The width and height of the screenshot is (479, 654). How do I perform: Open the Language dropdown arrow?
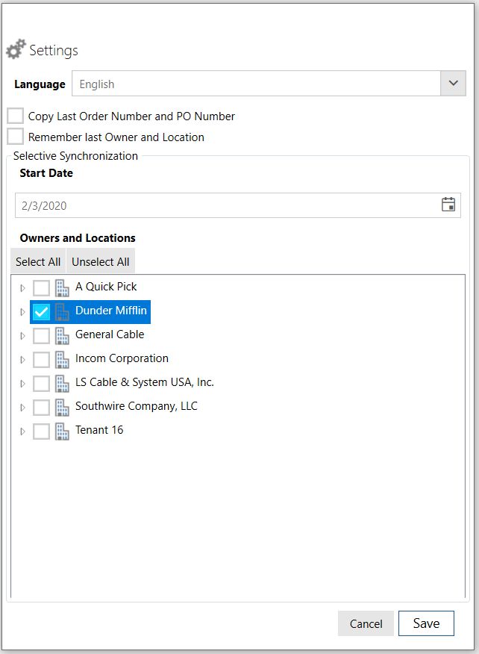[x=453, y=84]
